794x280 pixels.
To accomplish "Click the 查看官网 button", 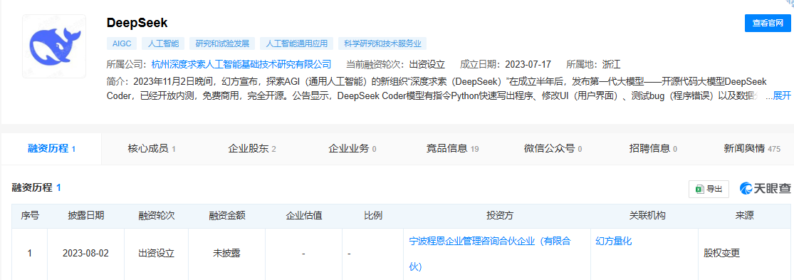I will coord(767,24).
